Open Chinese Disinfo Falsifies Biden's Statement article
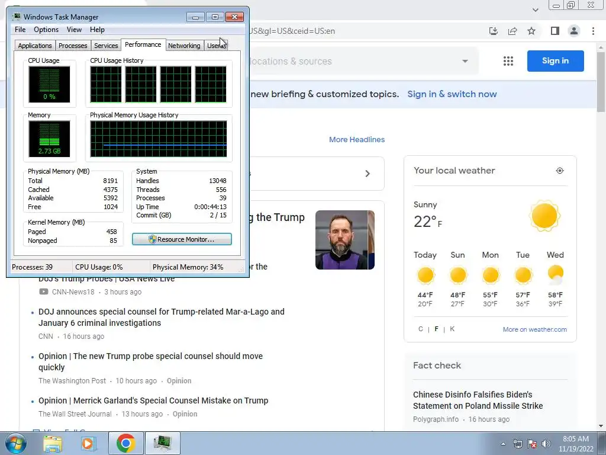This screenshot has height=455, width=606. pos(478,400)
